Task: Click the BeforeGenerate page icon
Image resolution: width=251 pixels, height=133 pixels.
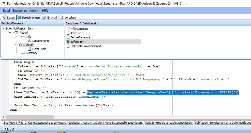Action: pyautogui.click(x=68, y=37)
